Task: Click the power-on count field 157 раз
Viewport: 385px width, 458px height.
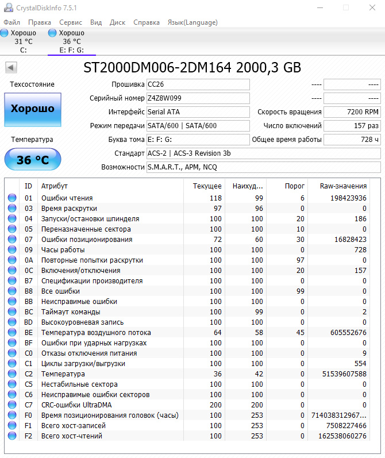Action: click(x=352, y=126)
